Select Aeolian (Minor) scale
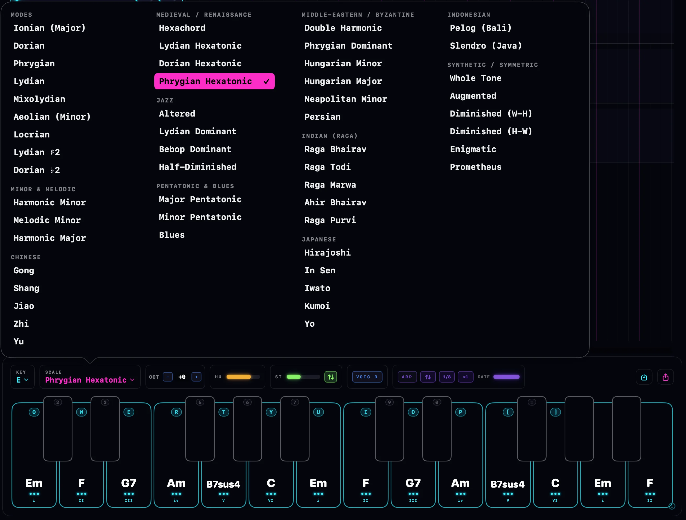Screen dimensions: 686x520 click(52, 117)
